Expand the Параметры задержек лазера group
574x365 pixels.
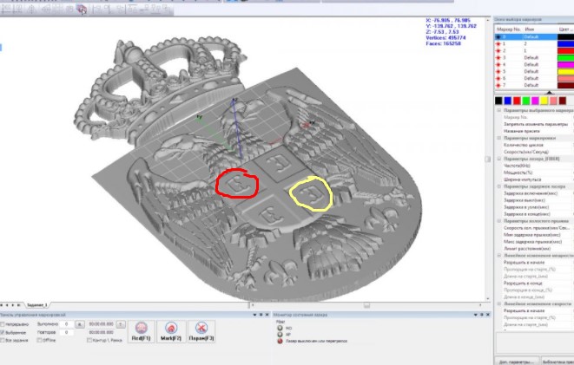(x=499, y=186)
